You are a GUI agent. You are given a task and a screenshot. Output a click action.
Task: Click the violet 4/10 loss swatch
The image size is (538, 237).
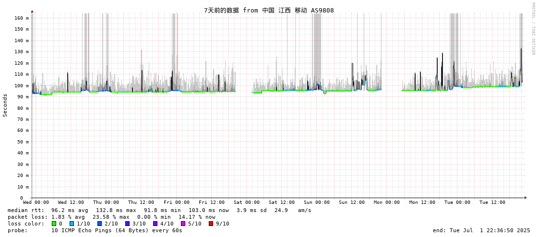coord(155,224)
